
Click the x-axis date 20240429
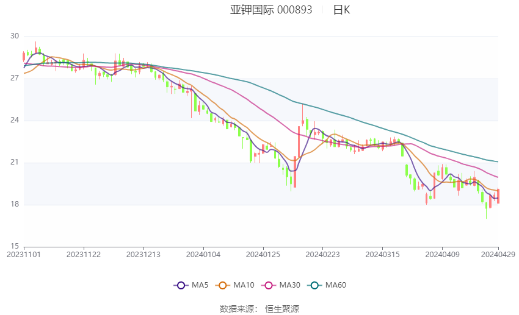pyautogui.click(x=498, y=255)
